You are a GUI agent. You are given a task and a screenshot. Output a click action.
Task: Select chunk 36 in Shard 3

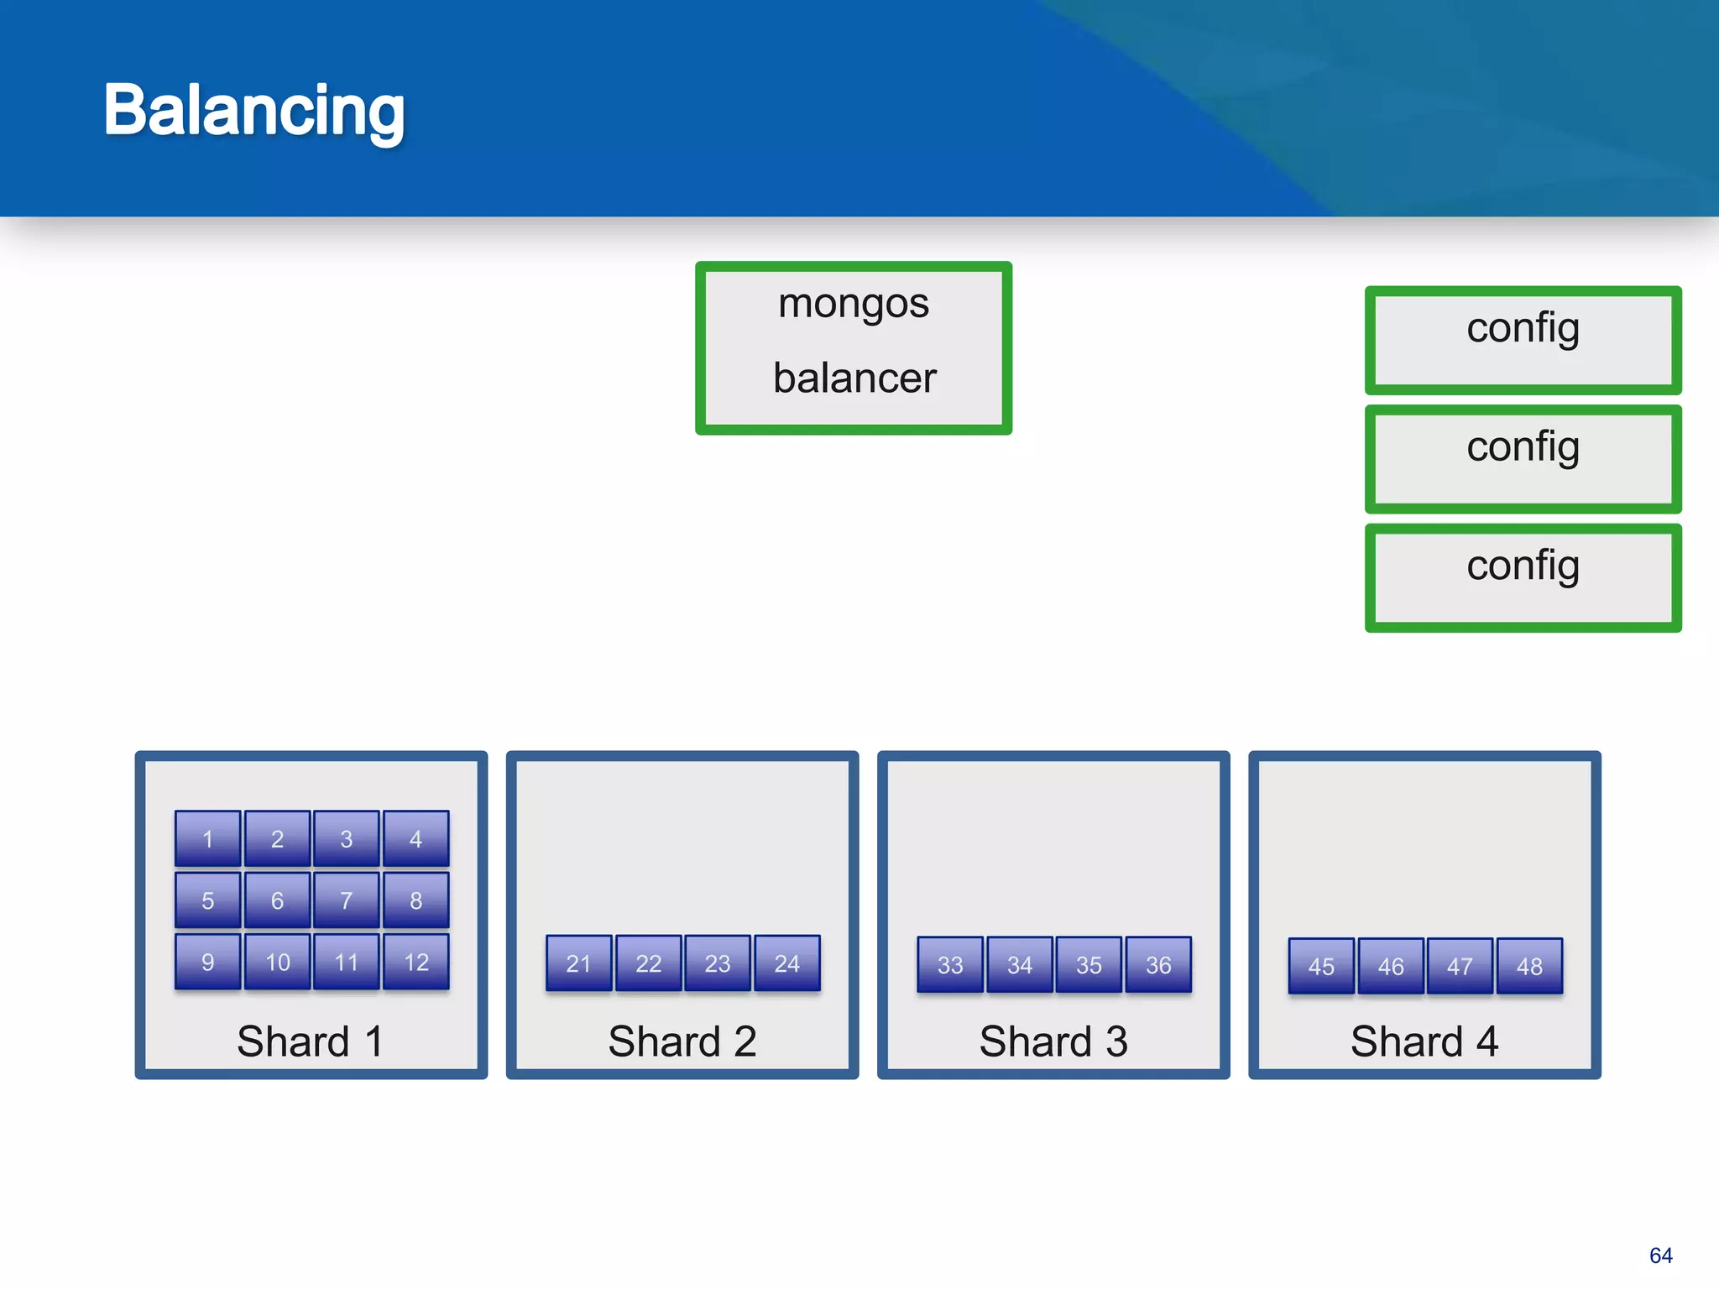(x=1158, y=965)
